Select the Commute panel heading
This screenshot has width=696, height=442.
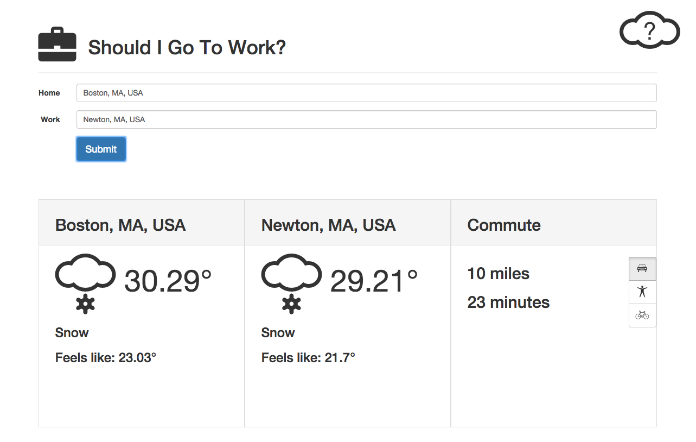[x=504, y=225]
